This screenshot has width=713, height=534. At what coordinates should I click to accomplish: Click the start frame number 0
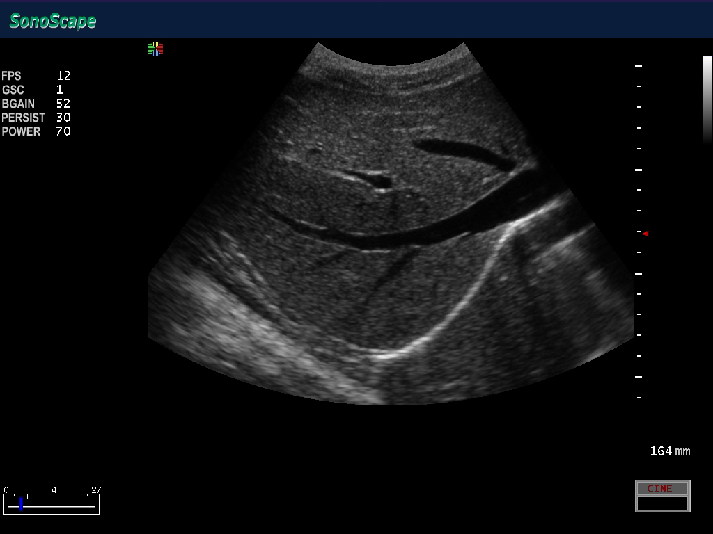(x=6, y=489)
